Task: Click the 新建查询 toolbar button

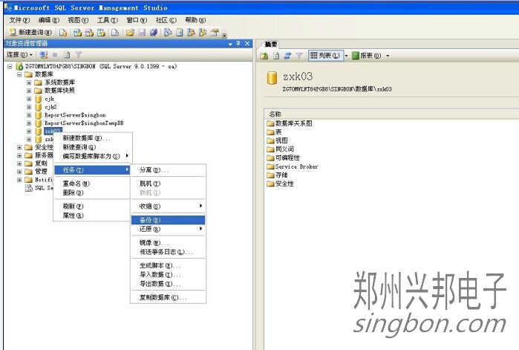Action: (30, 33)
